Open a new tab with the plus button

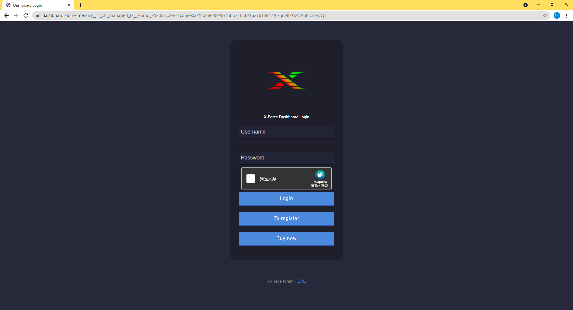click(x=81, y=5)
